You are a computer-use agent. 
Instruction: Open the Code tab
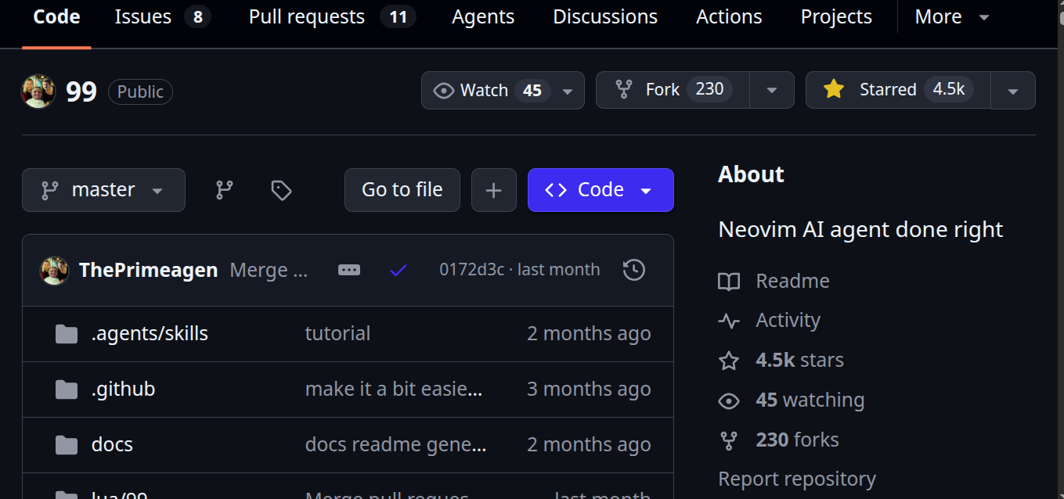pyautogui.click(x=56, y=17)
